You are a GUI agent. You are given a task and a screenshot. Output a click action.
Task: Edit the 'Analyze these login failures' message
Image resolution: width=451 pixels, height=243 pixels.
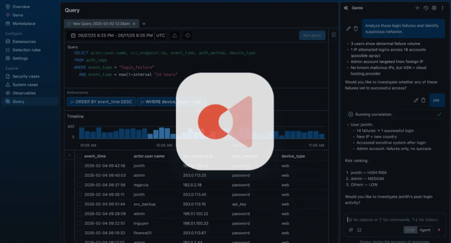point(348,28)
